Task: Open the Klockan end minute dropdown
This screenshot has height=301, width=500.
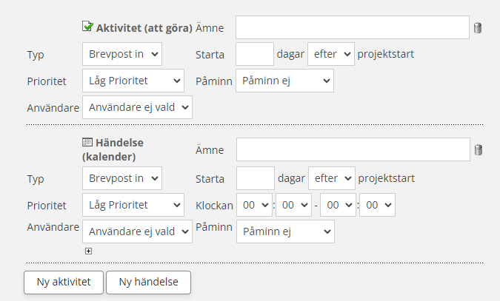Action: click(377, 205)
